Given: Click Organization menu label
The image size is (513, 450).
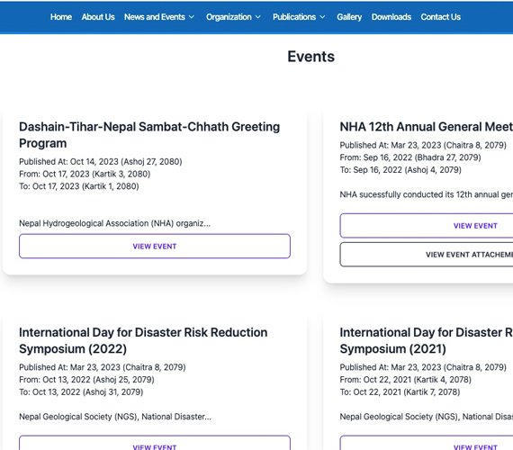Looking at the screenshot, I should pos(229,17).
